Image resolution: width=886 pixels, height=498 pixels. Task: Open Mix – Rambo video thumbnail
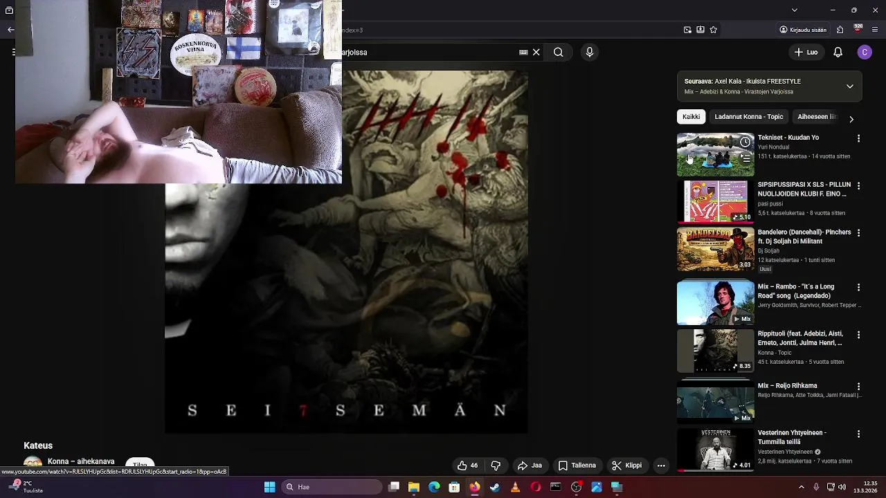[x=716, y=302]
